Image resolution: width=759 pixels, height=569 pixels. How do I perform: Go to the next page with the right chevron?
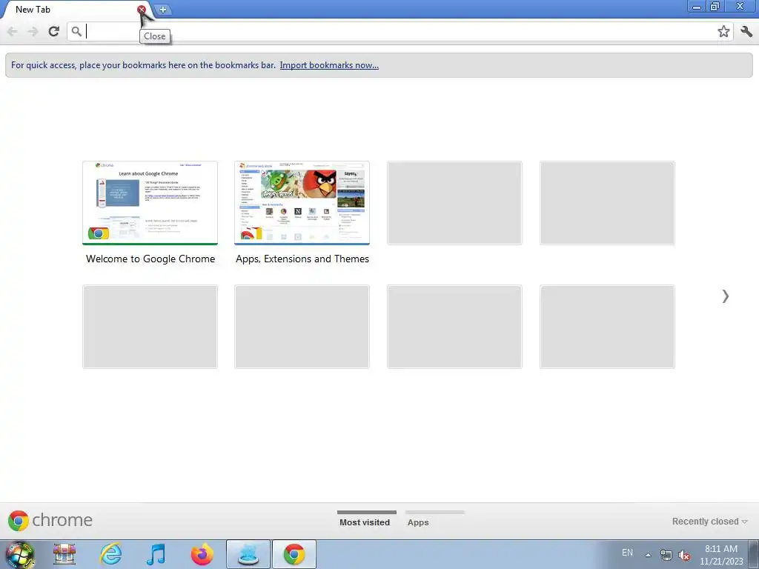(725, 296)
